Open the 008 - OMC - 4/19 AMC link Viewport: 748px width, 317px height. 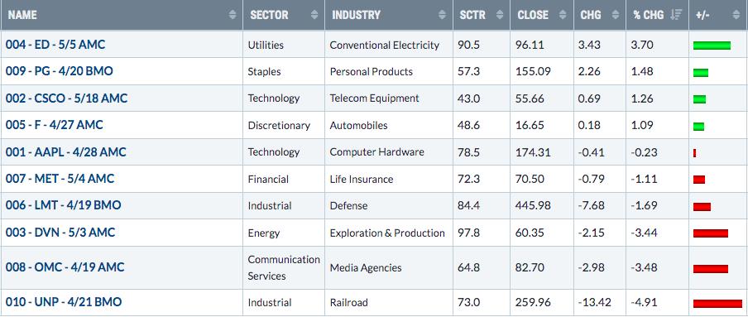pos(65,267)
